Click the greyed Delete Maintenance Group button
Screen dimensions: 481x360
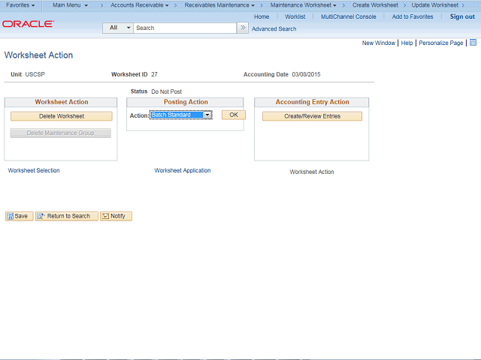click(60, 133)
